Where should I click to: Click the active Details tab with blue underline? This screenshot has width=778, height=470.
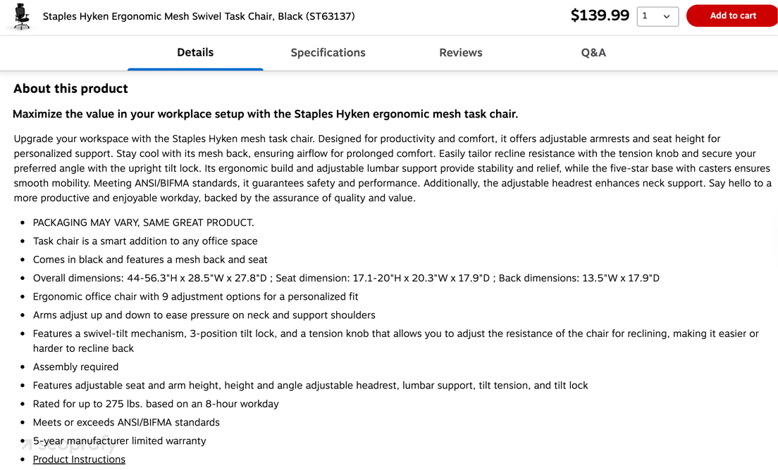coord(195,52)
